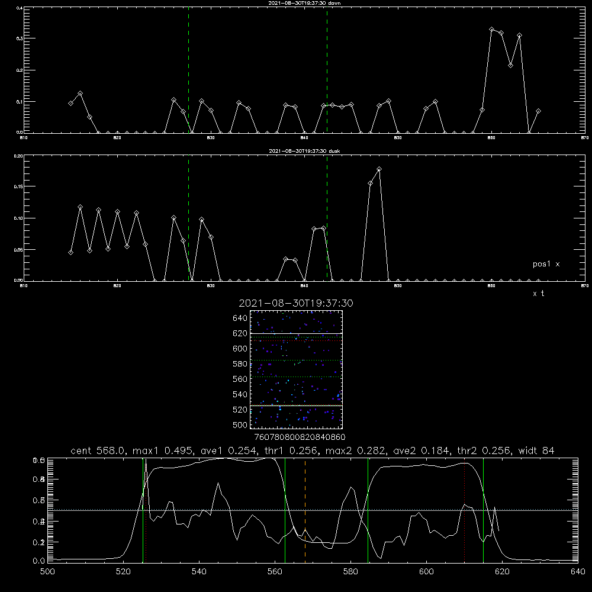Click 'ave2 0.184' in the statistics line
Viewport: 592px width, 592px height.
point(422,451)
